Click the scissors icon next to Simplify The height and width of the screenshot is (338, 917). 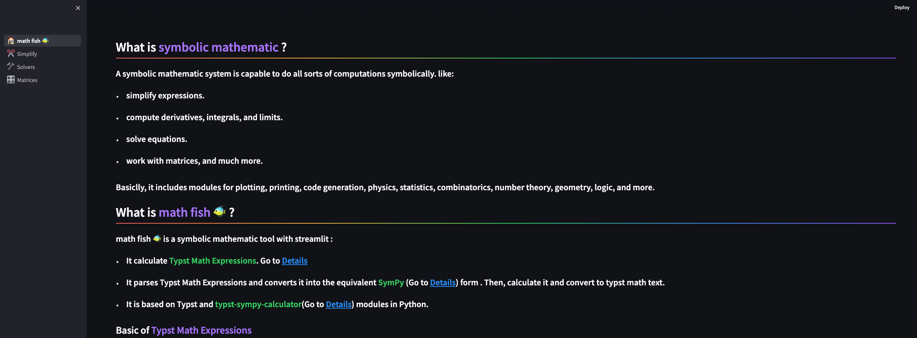[x=11, y=54]
